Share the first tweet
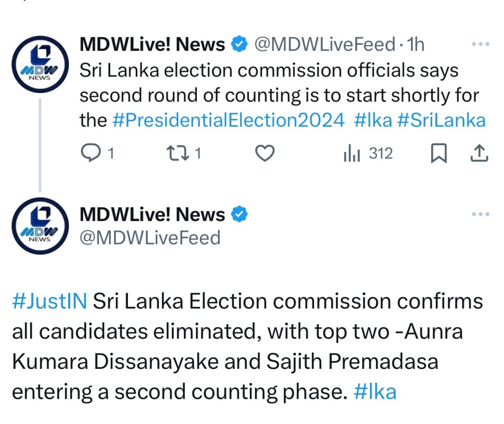Image resolution: width=504 pixels, height=424 pixels. 479,154
